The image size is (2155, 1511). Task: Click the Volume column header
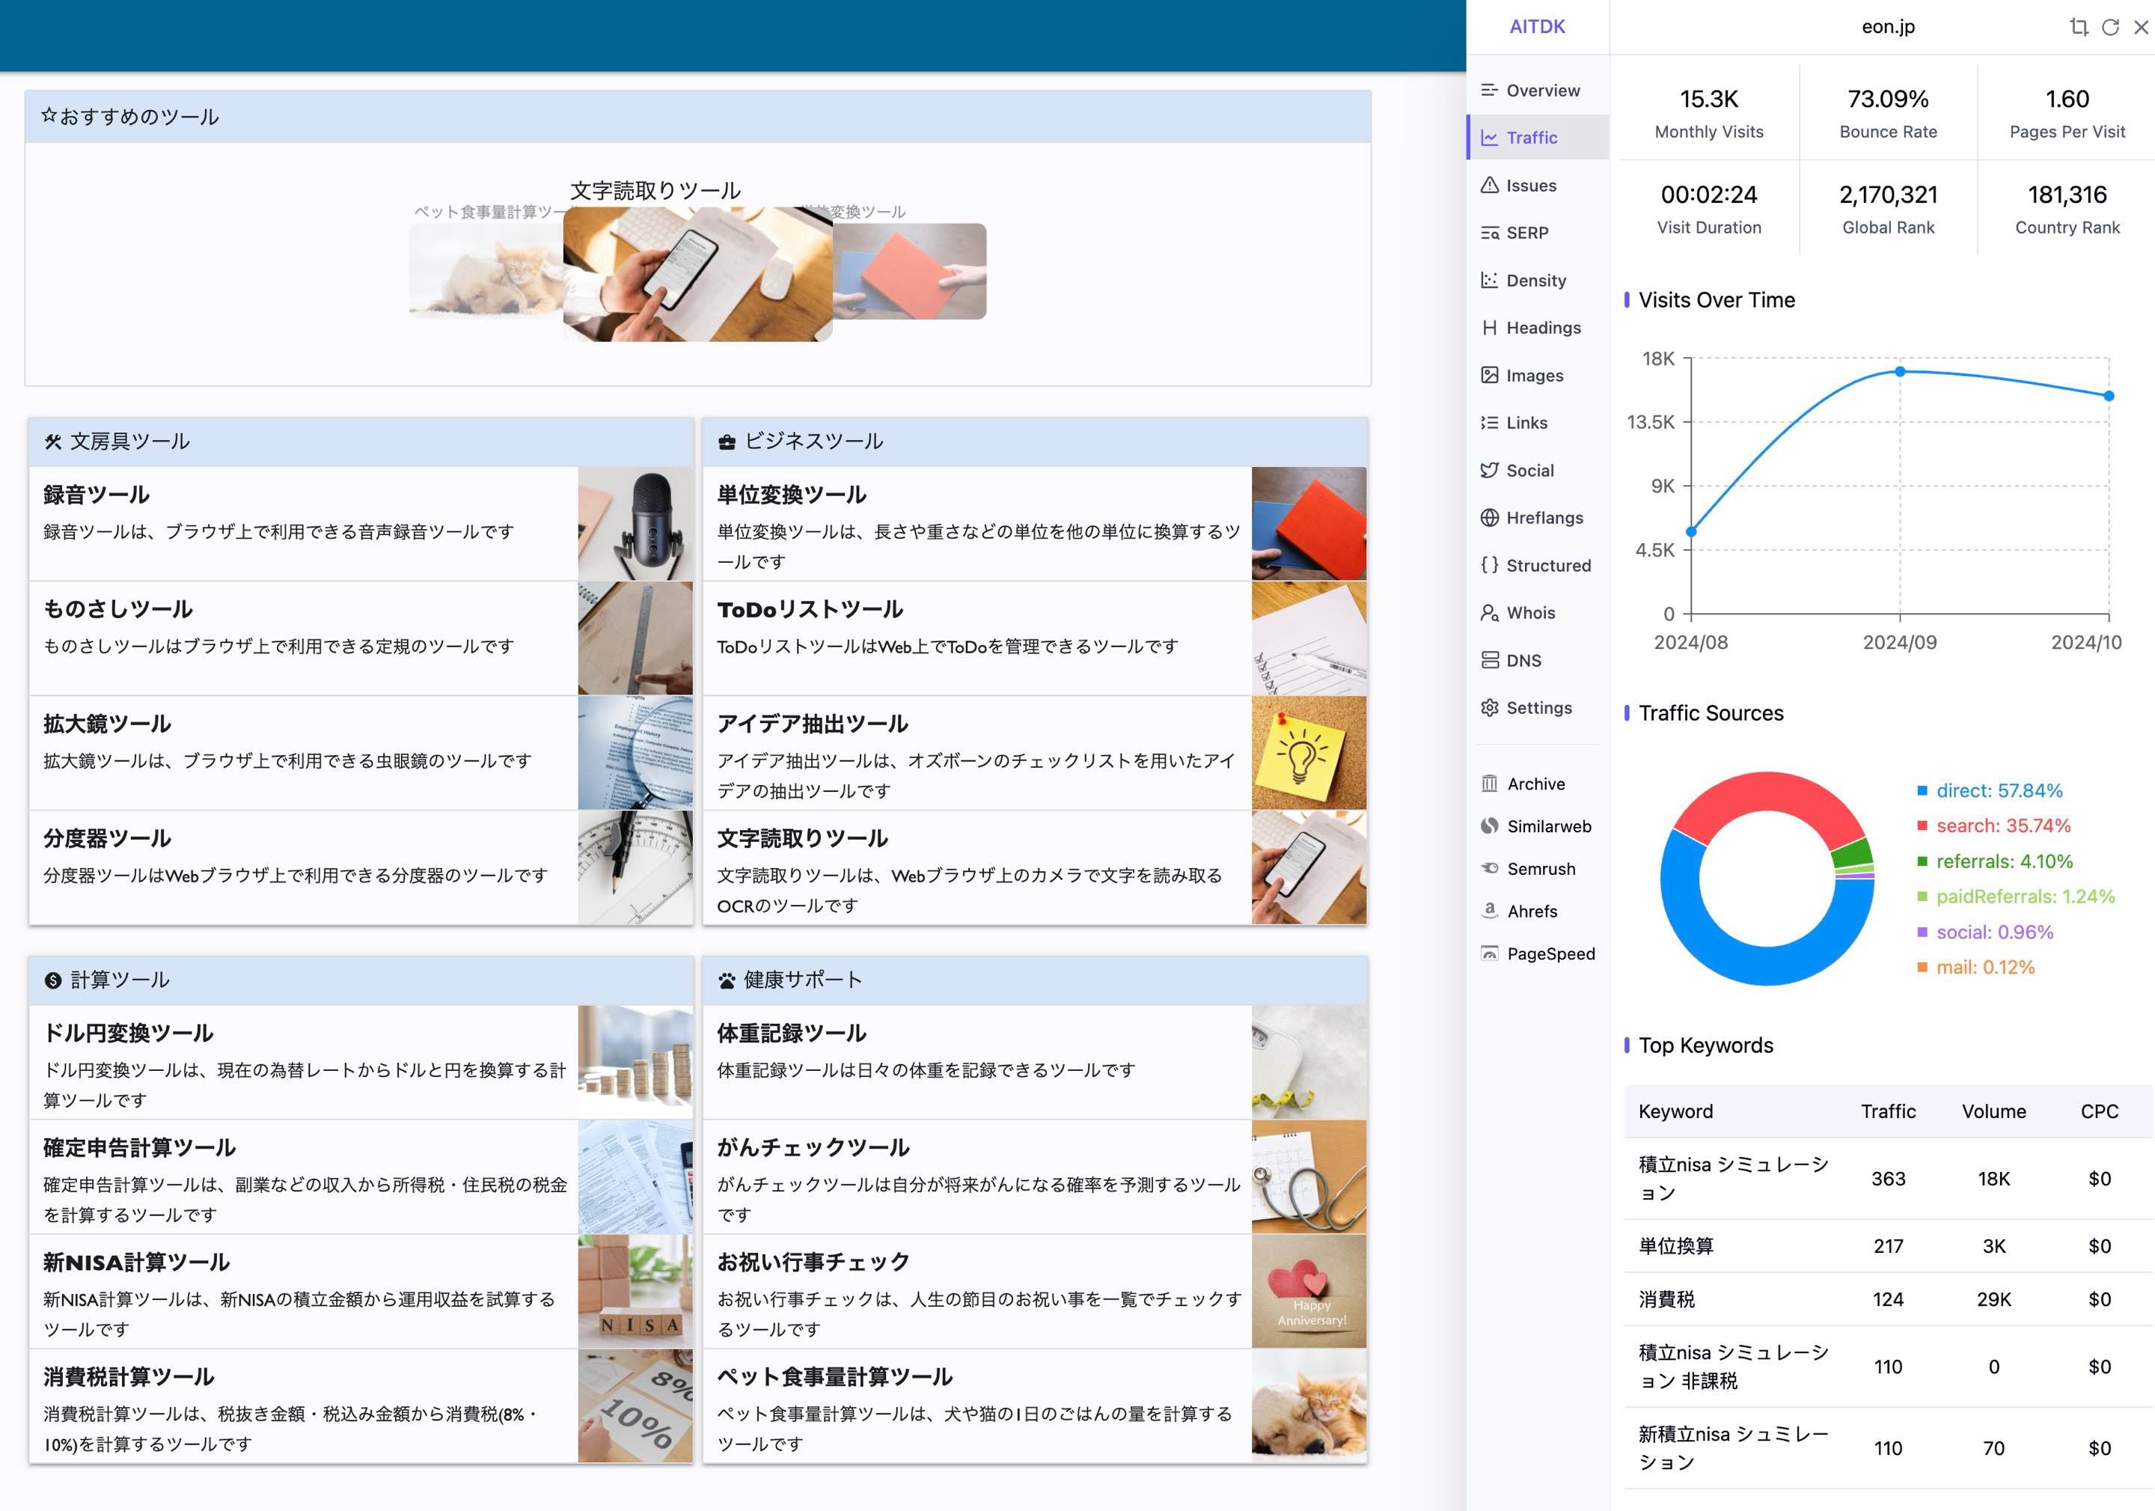(x=1993, y=1111)
